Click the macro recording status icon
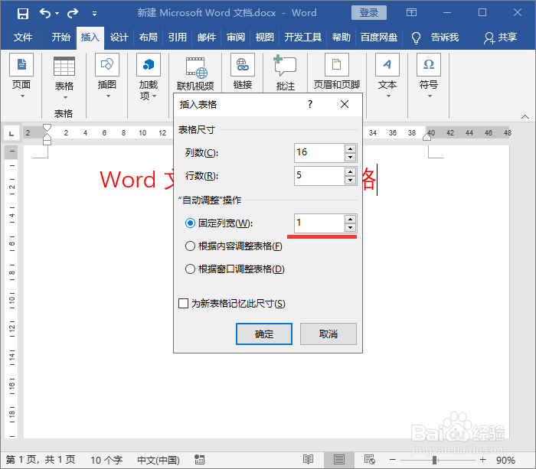The height and width of the screenshot is (469, 536). click(x=200, y=460)
